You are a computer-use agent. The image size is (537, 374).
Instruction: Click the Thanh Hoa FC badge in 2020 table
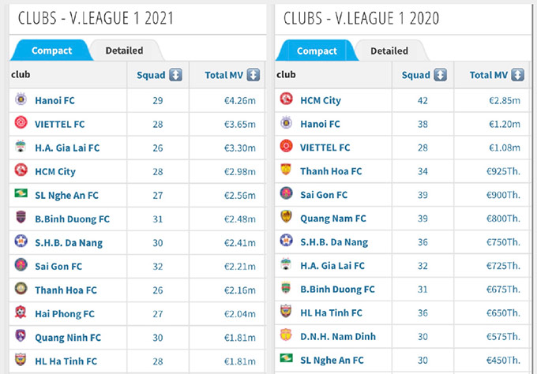(x=286, y=170)
